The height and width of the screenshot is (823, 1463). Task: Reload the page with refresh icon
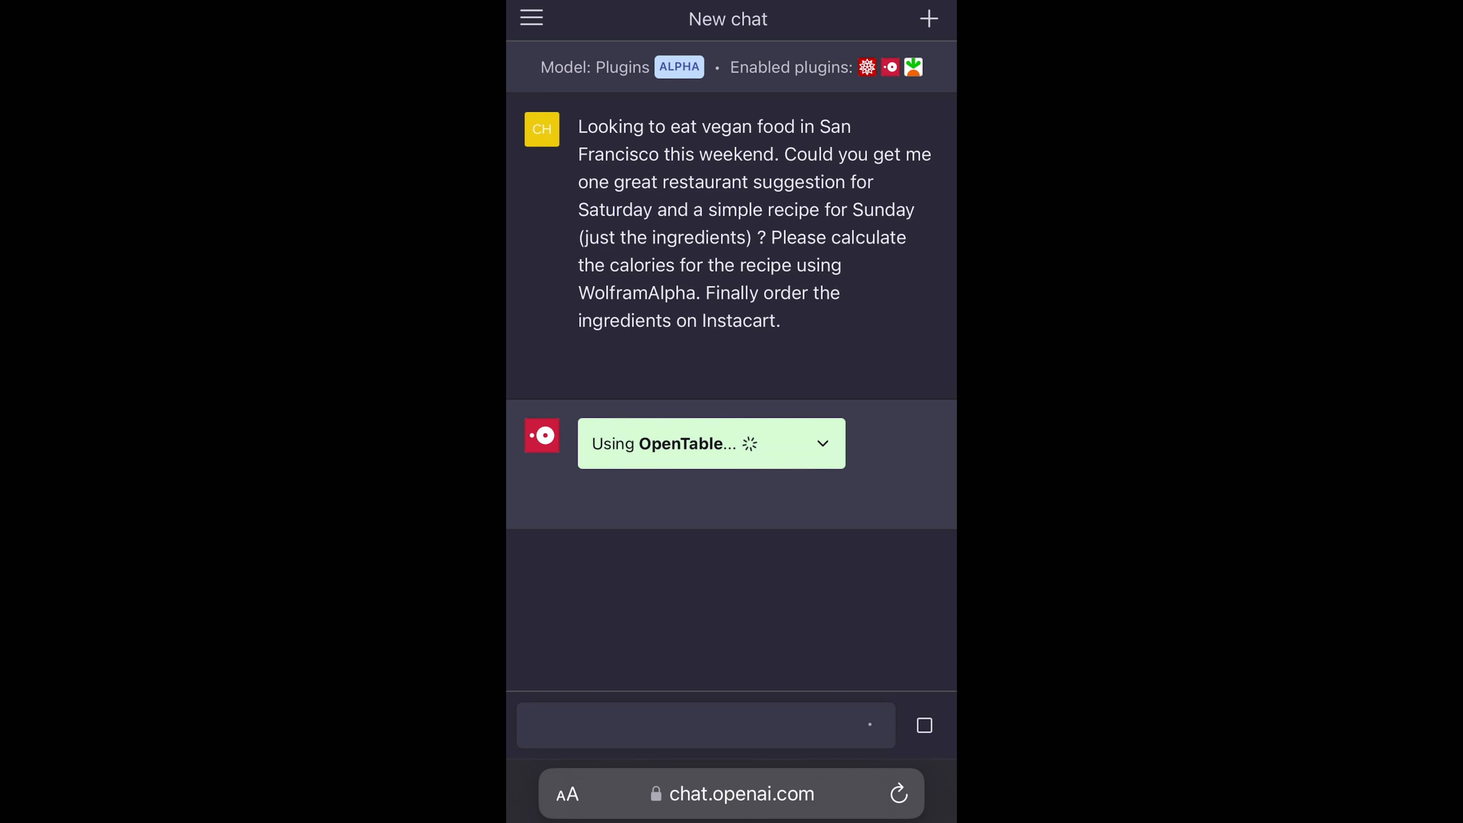pyautogui.click(x=898, y=793)
